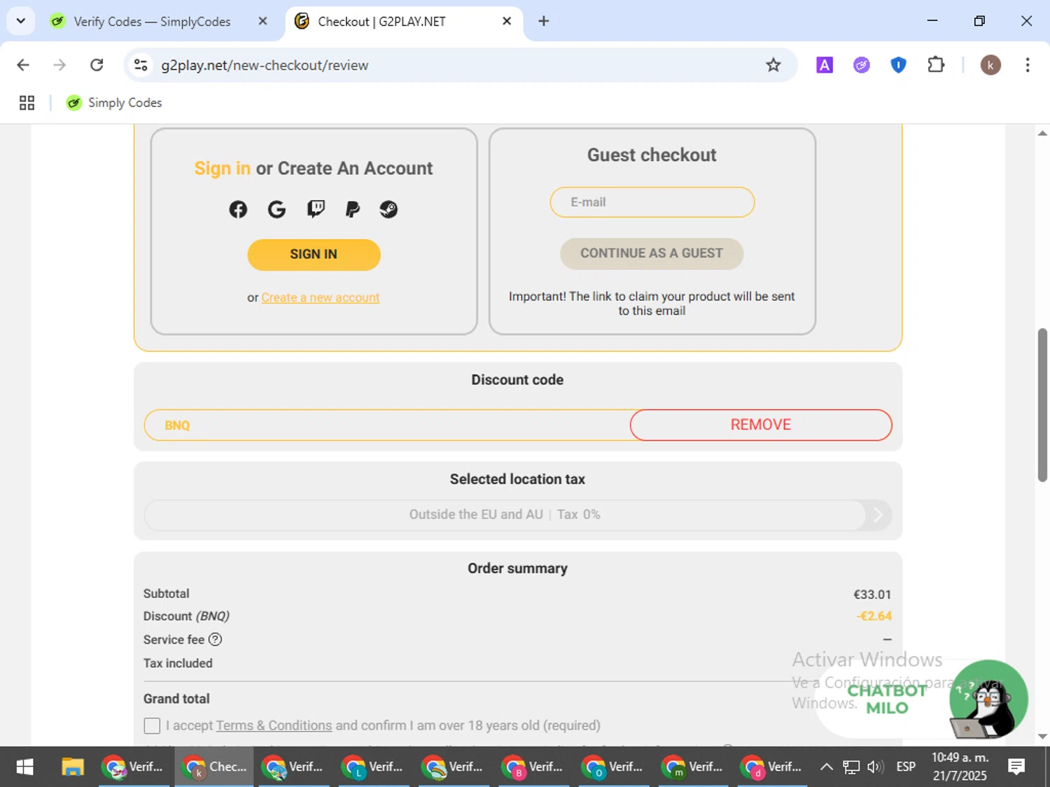1050x787 pixels.
Task: Bookmark this page with the star icon
Action: point(773,65)
